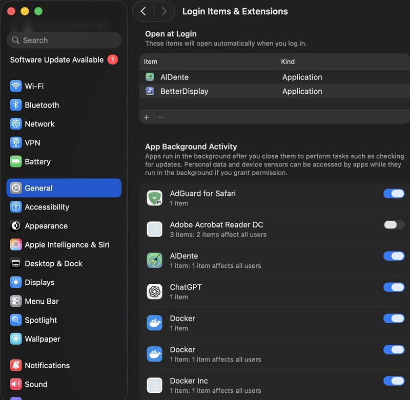This screenshot has height=400, width=410.
Task: Sort login items by Item column header
Action: [151, 61]
